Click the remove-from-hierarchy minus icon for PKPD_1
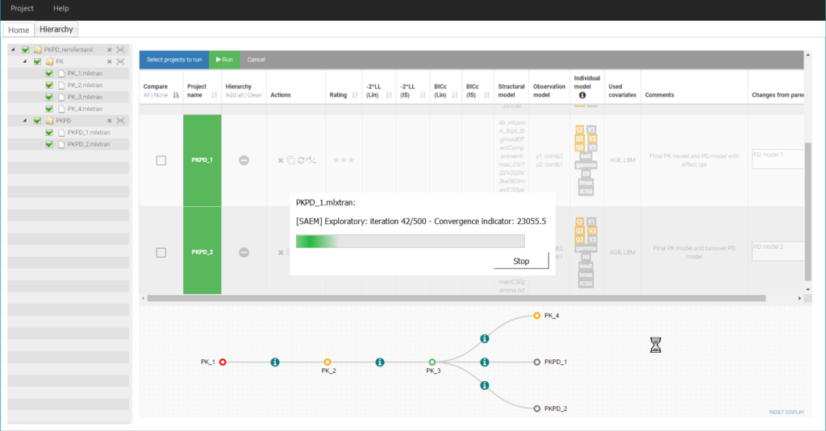 click(244, 160)
